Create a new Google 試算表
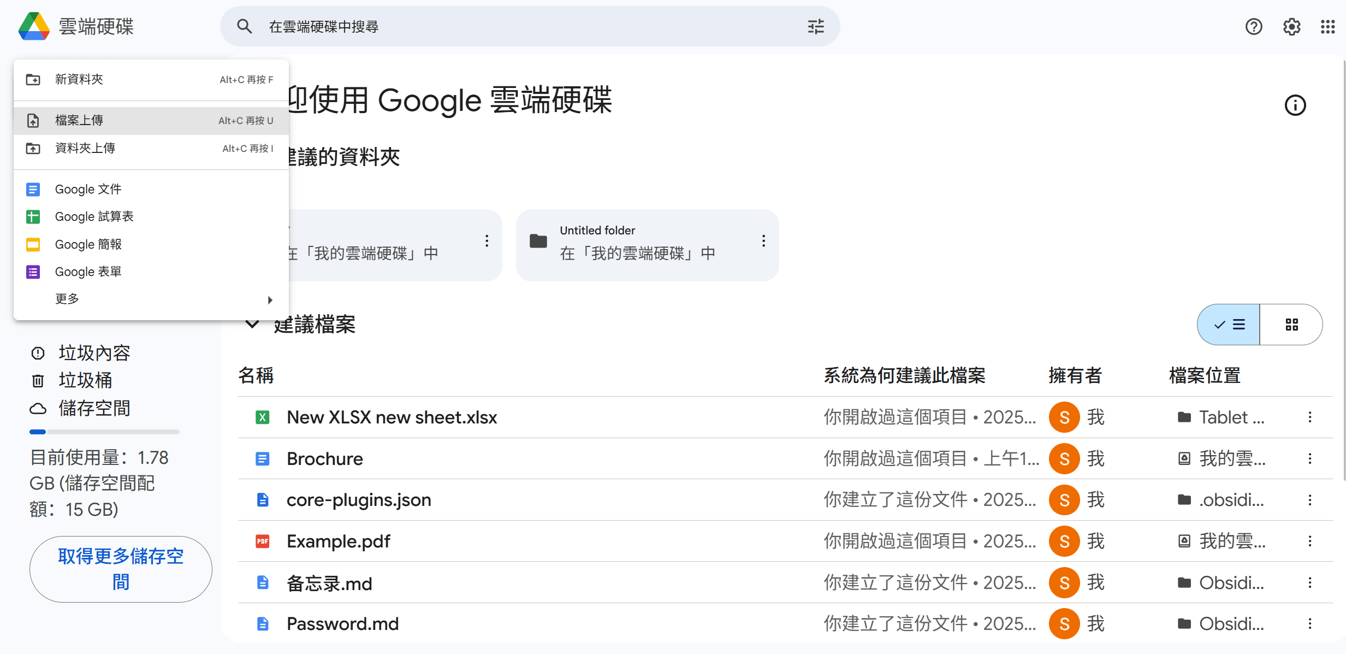Viewport: 1346px width, 654px height. (151, 217)
